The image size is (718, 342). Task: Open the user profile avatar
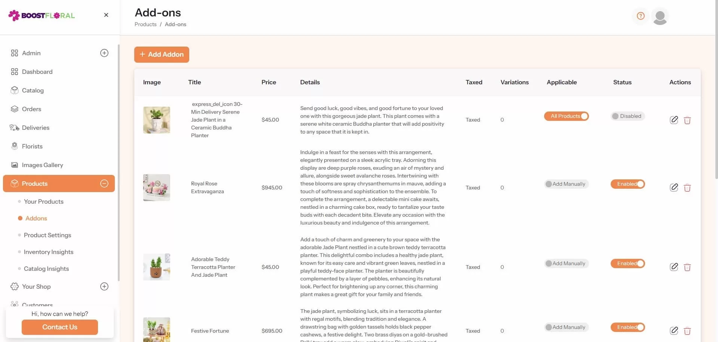pyautogui.click(x=660, y=17)
